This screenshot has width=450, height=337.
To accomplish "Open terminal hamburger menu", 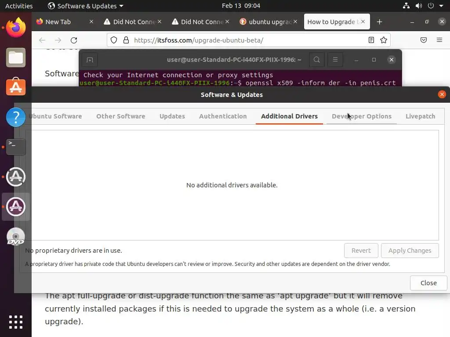I will (x=335, y=60).
